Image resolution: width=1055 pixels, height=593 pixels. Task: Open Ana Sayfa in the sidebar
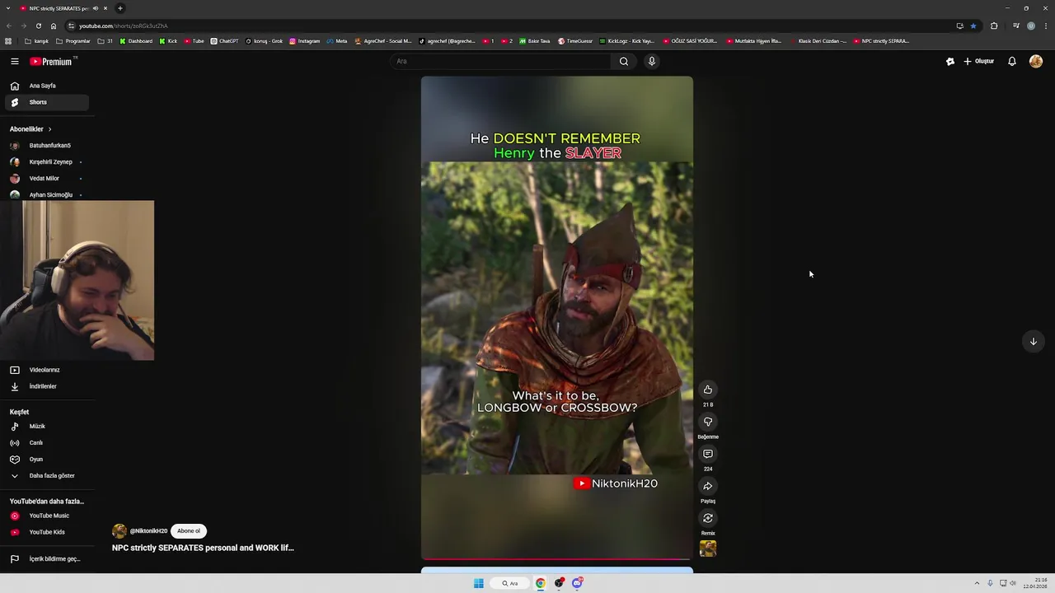click(45, 86)
